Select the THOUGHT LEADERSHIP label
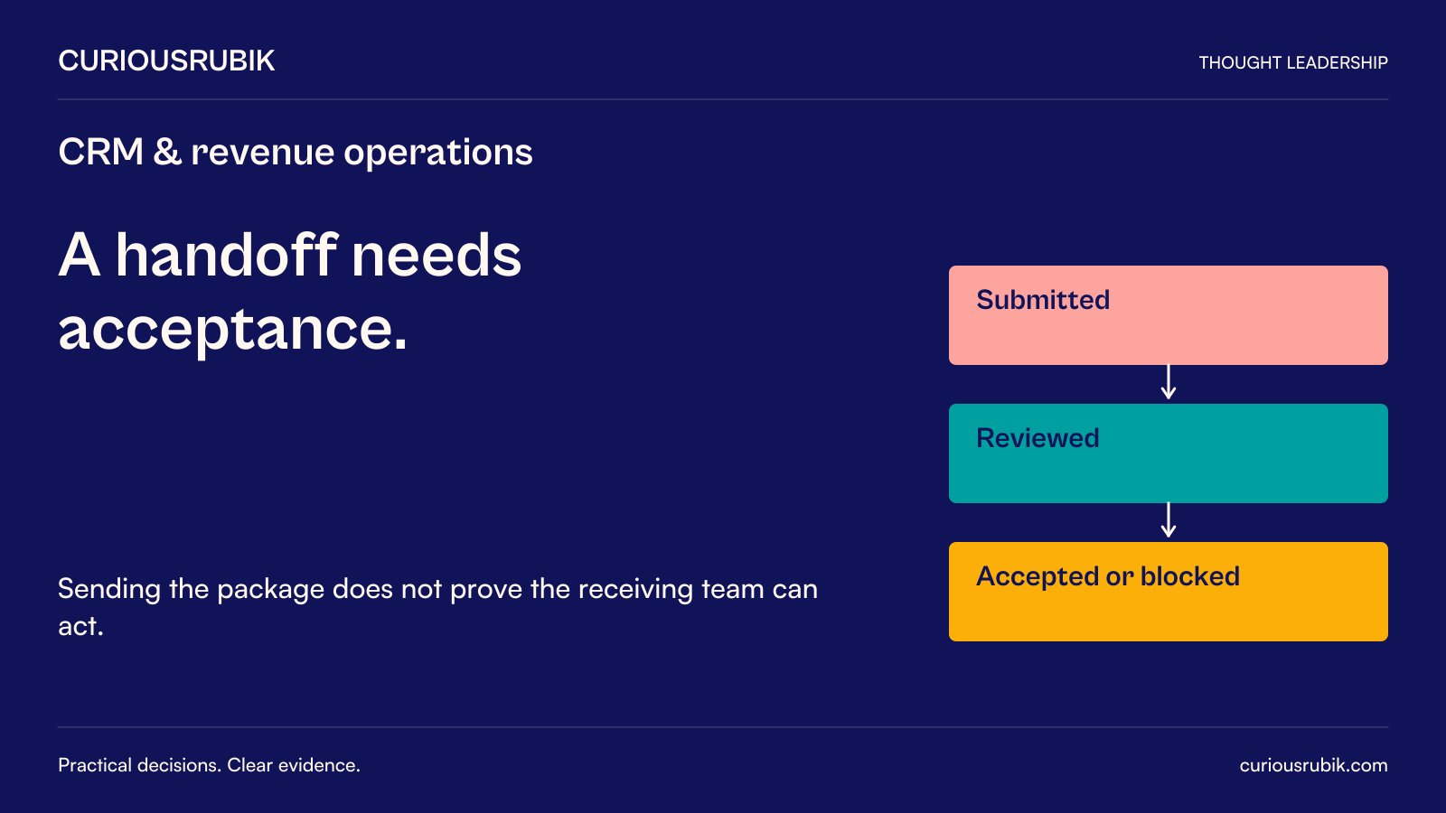1446x813 pixels. (x=1293, y=62)
